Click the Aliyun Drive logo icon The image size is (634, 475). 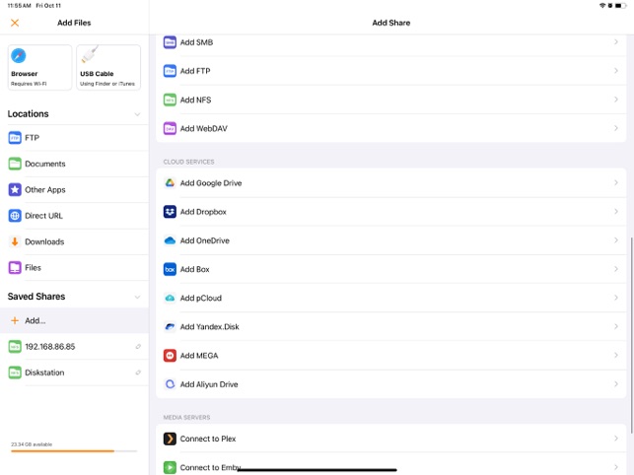pyautogui.click(x=170, y=384)
